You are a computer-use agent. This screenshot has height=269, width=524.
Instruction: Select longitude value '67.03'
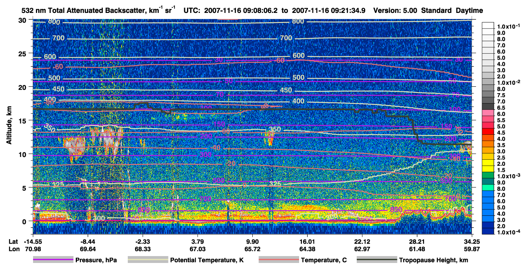coord(198,249)
